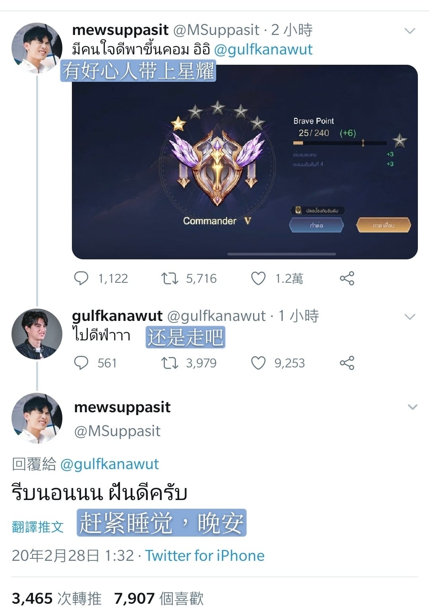
Task: View the 7,907 個喜歡 likes list
Action: coord(159,598)
